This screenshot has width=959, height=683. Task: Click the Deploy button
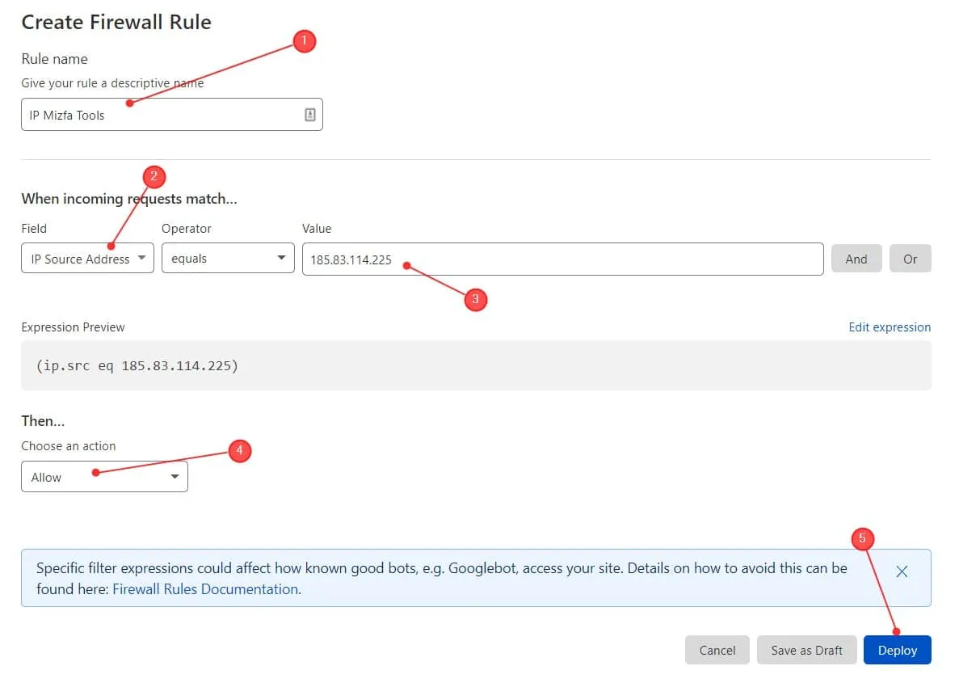tap(898, 650)
